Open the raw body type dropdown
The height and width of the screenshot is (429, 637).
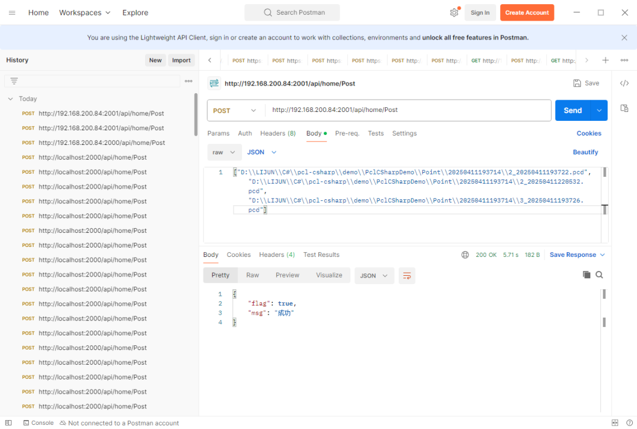coord(224,152)
